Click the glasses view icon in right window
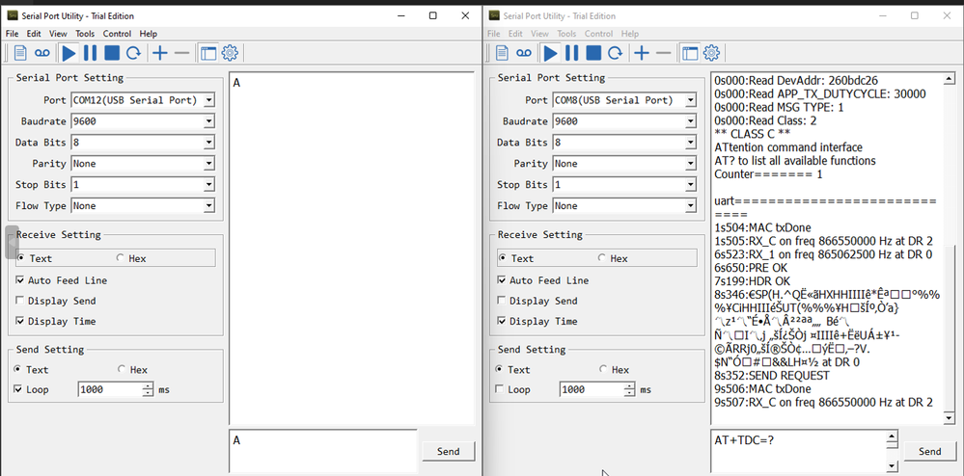The height and width of the screenshot is (476, 964). (x=523, y=53)
